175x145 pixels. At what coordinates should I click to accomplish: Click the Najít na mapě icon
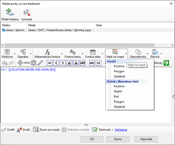[x=115, y=52]
